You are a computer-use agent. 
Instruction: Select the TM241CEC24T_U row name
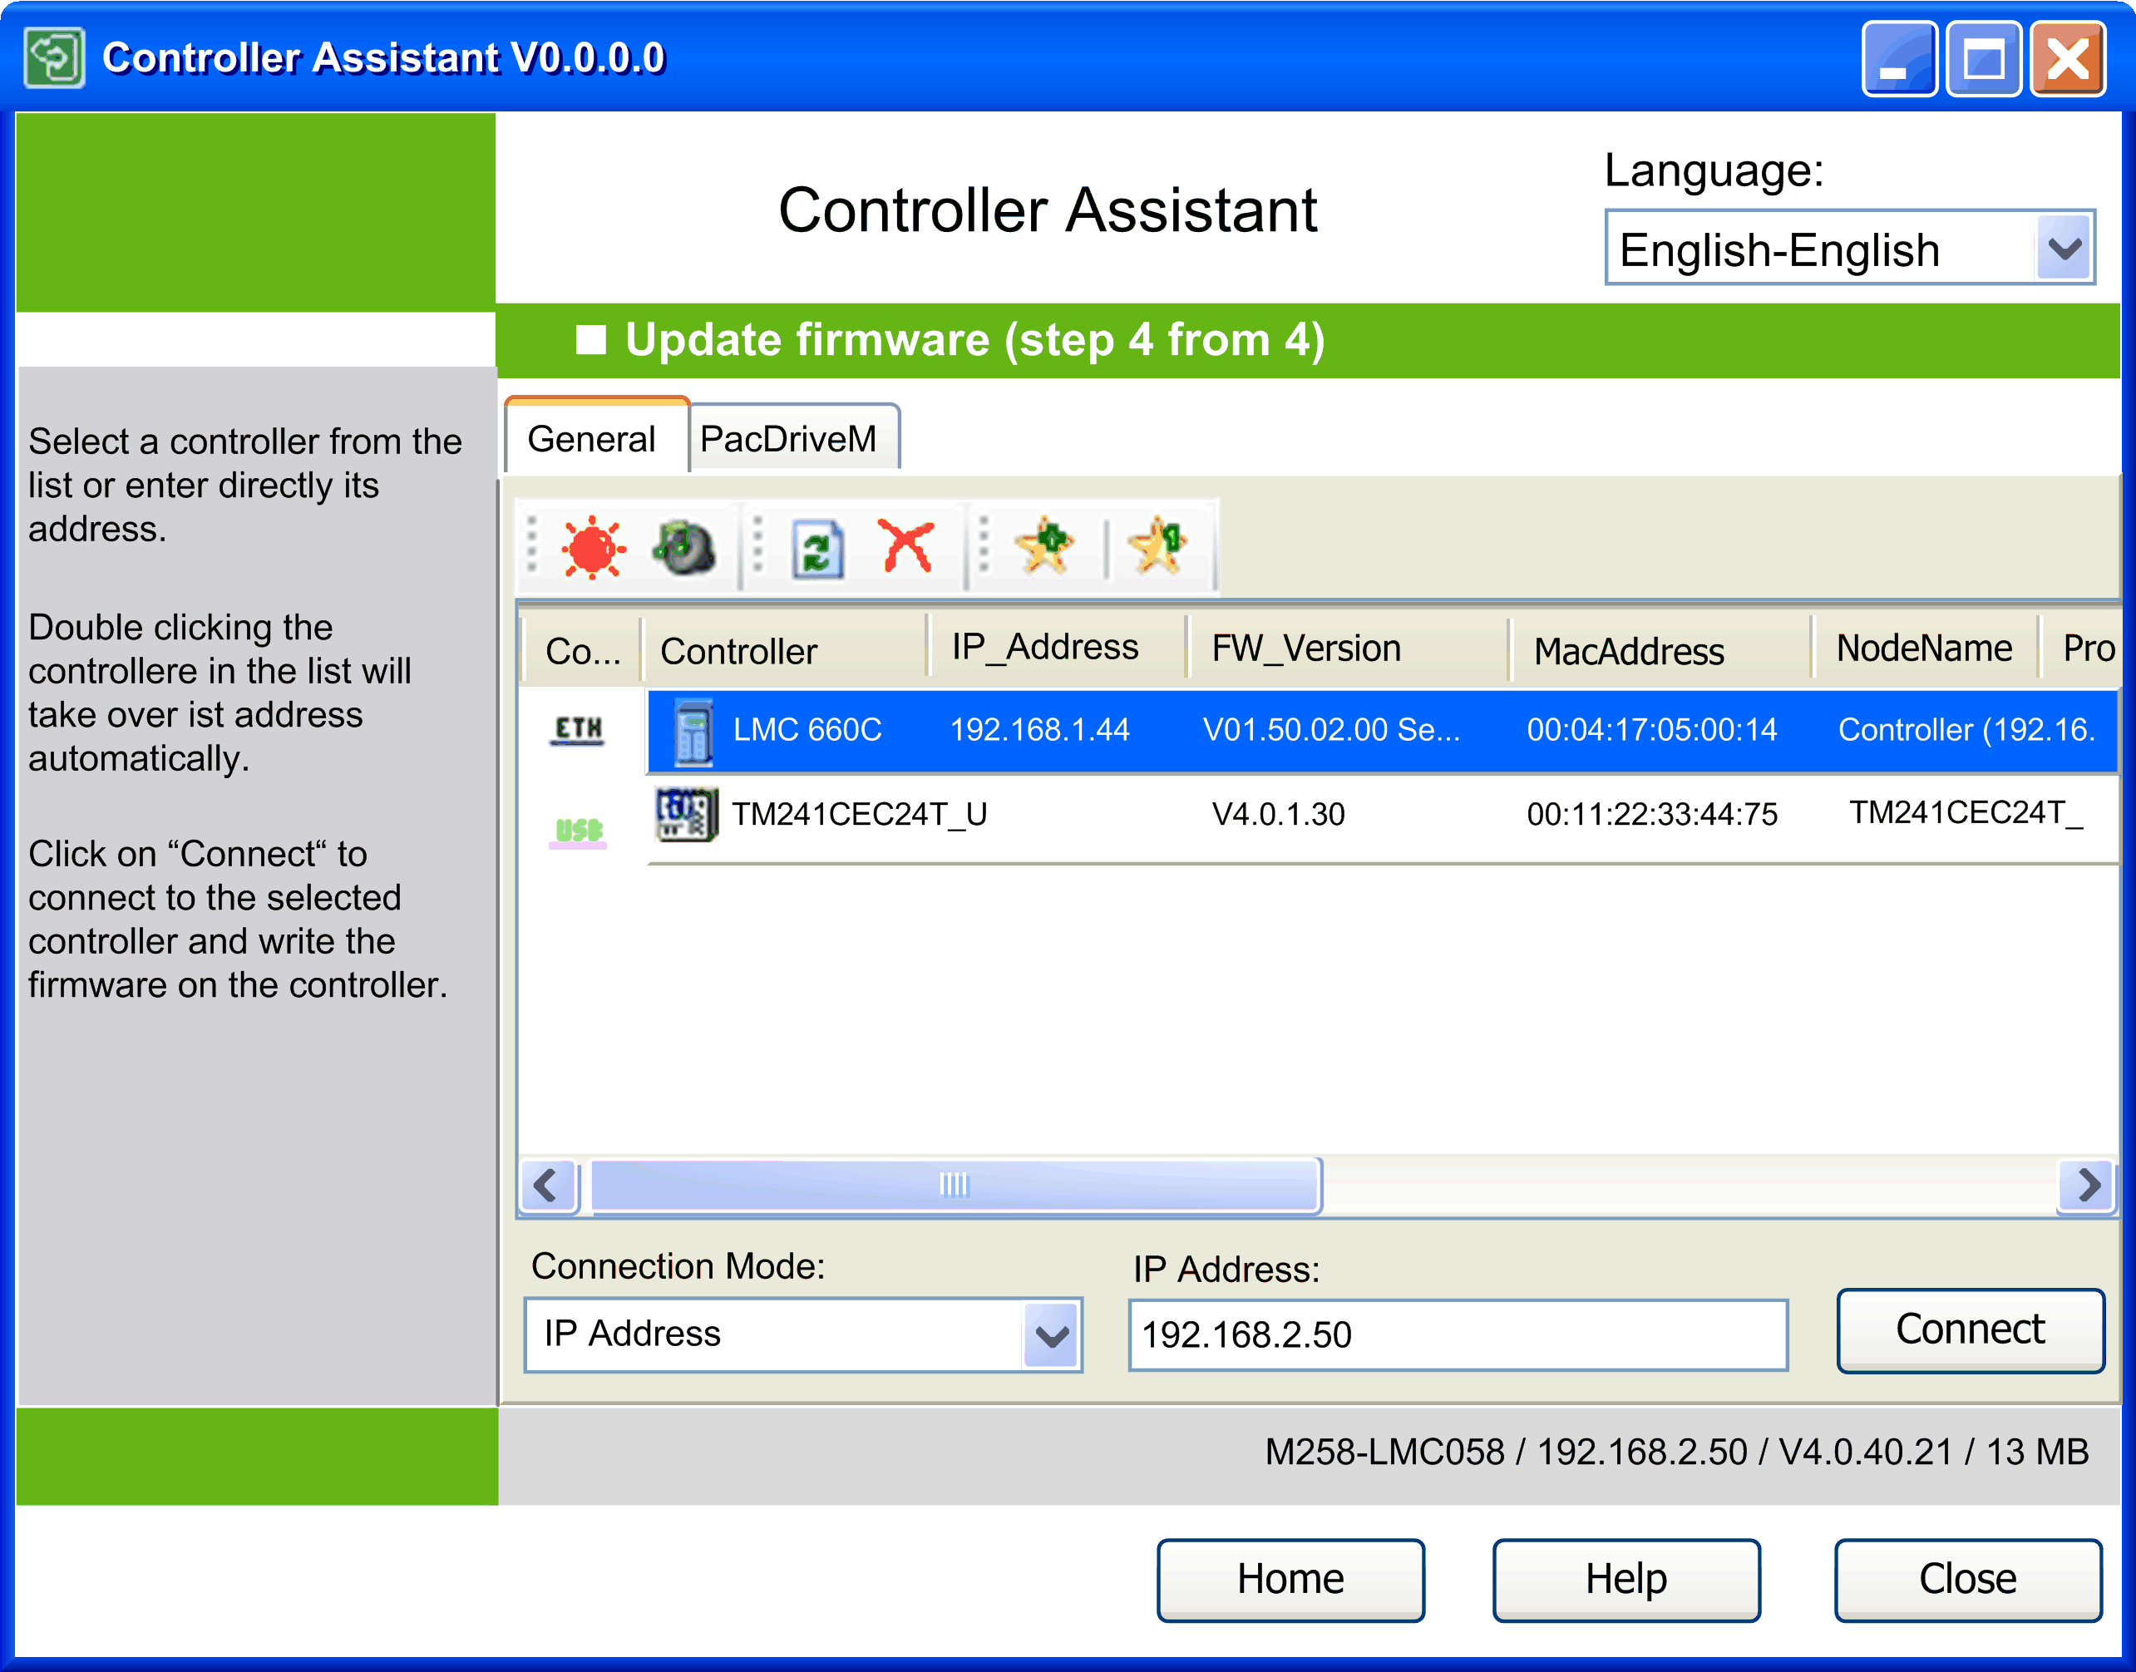[860, 815]
